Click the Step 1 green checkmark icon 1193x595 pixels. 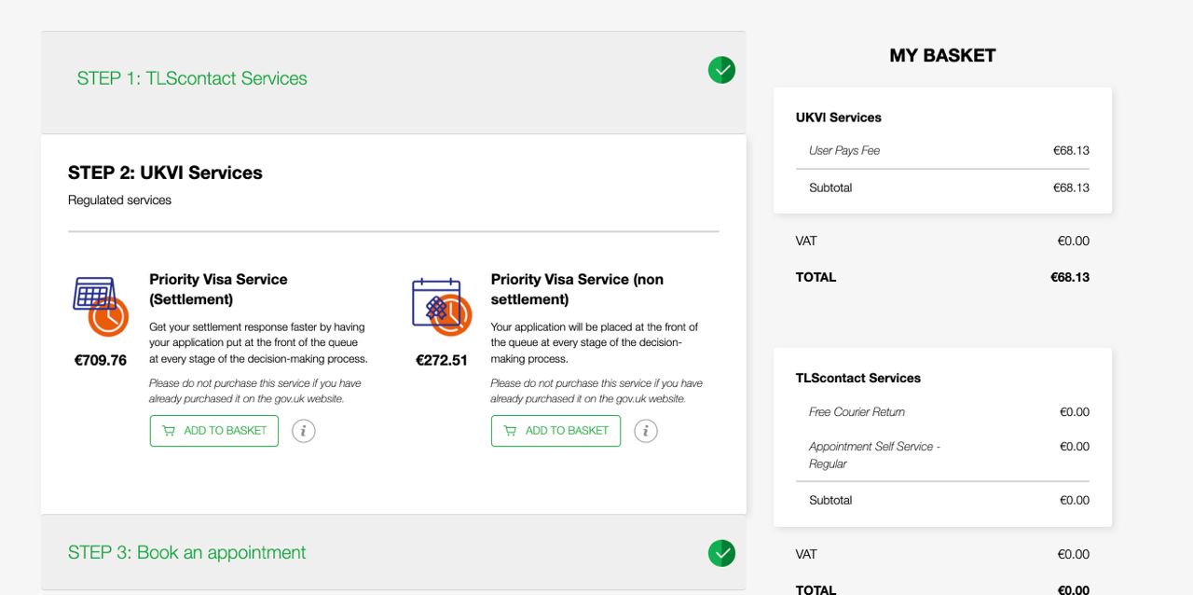click(x=721, y=70)
